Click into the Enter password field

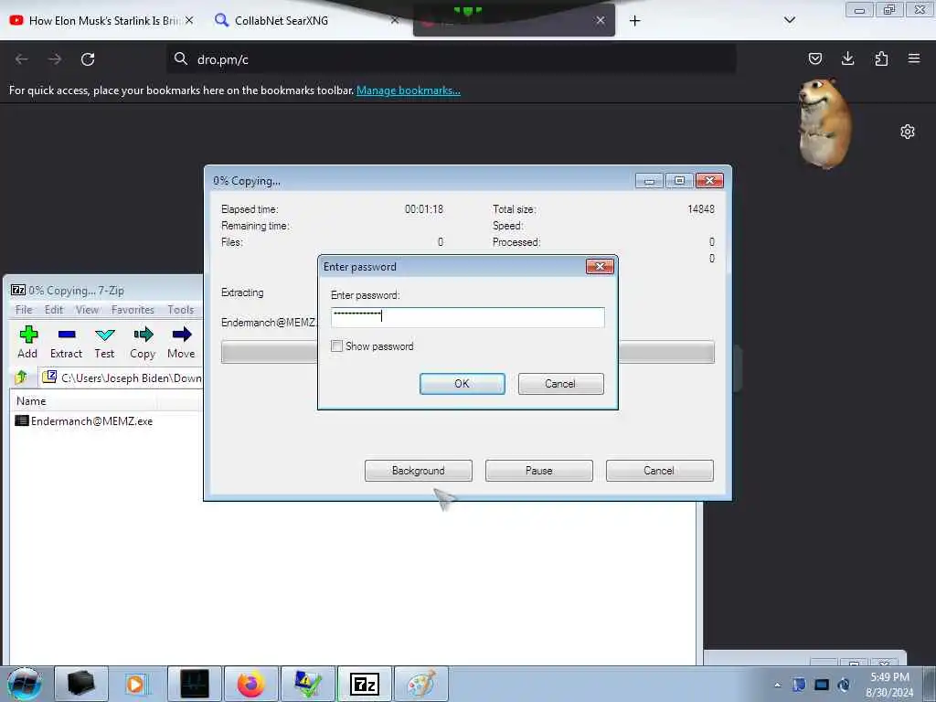467,317
